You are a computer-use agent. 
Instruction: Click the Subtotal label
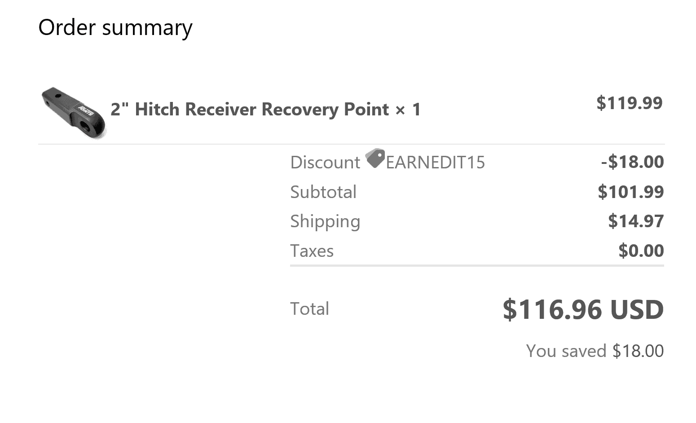click(323, 192)
